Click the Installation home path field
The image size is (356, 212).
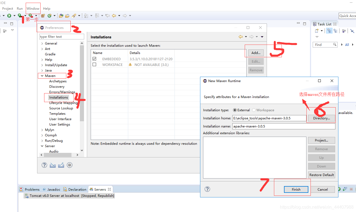(269, 118)
